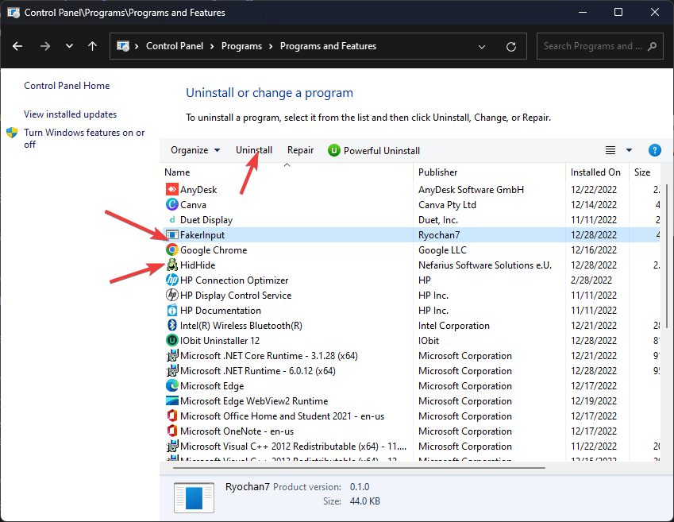Open the address bar history dropdown

pos(482,46)
